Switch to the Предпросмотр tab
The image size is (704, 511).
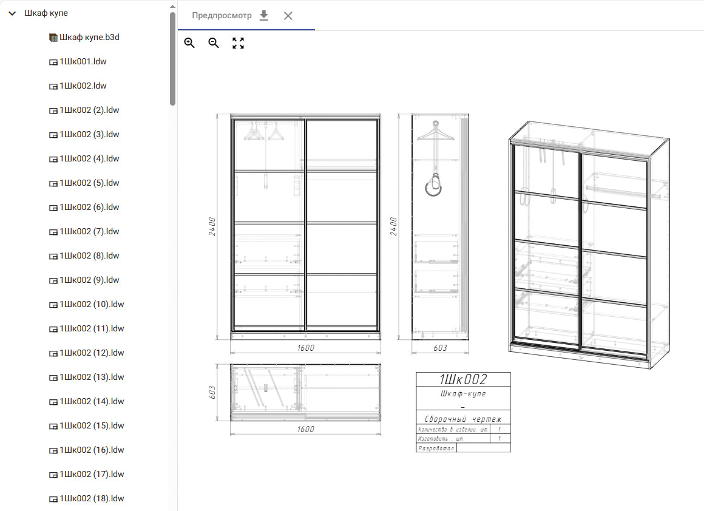pos(222,16)
